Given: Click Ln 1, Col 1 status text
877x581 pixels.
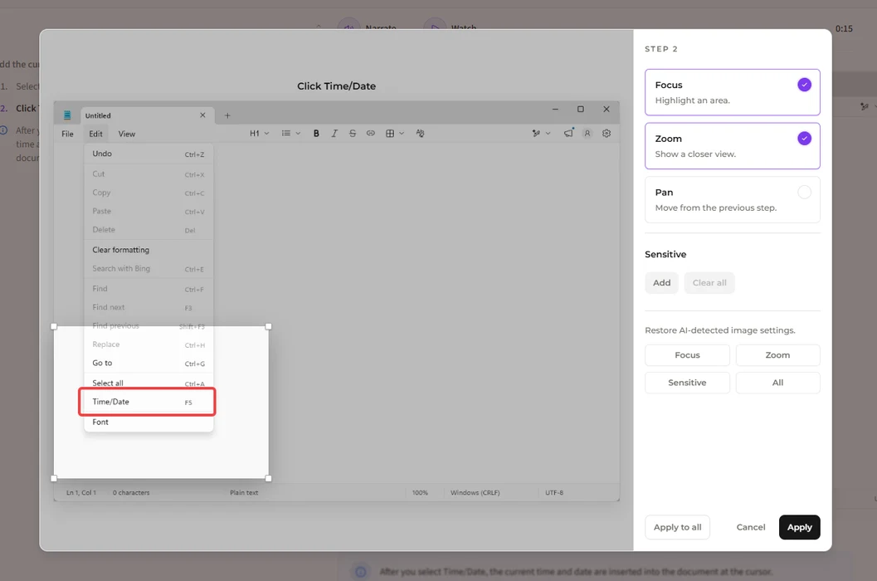Looking at the screenshot, I should click(81, 492).
